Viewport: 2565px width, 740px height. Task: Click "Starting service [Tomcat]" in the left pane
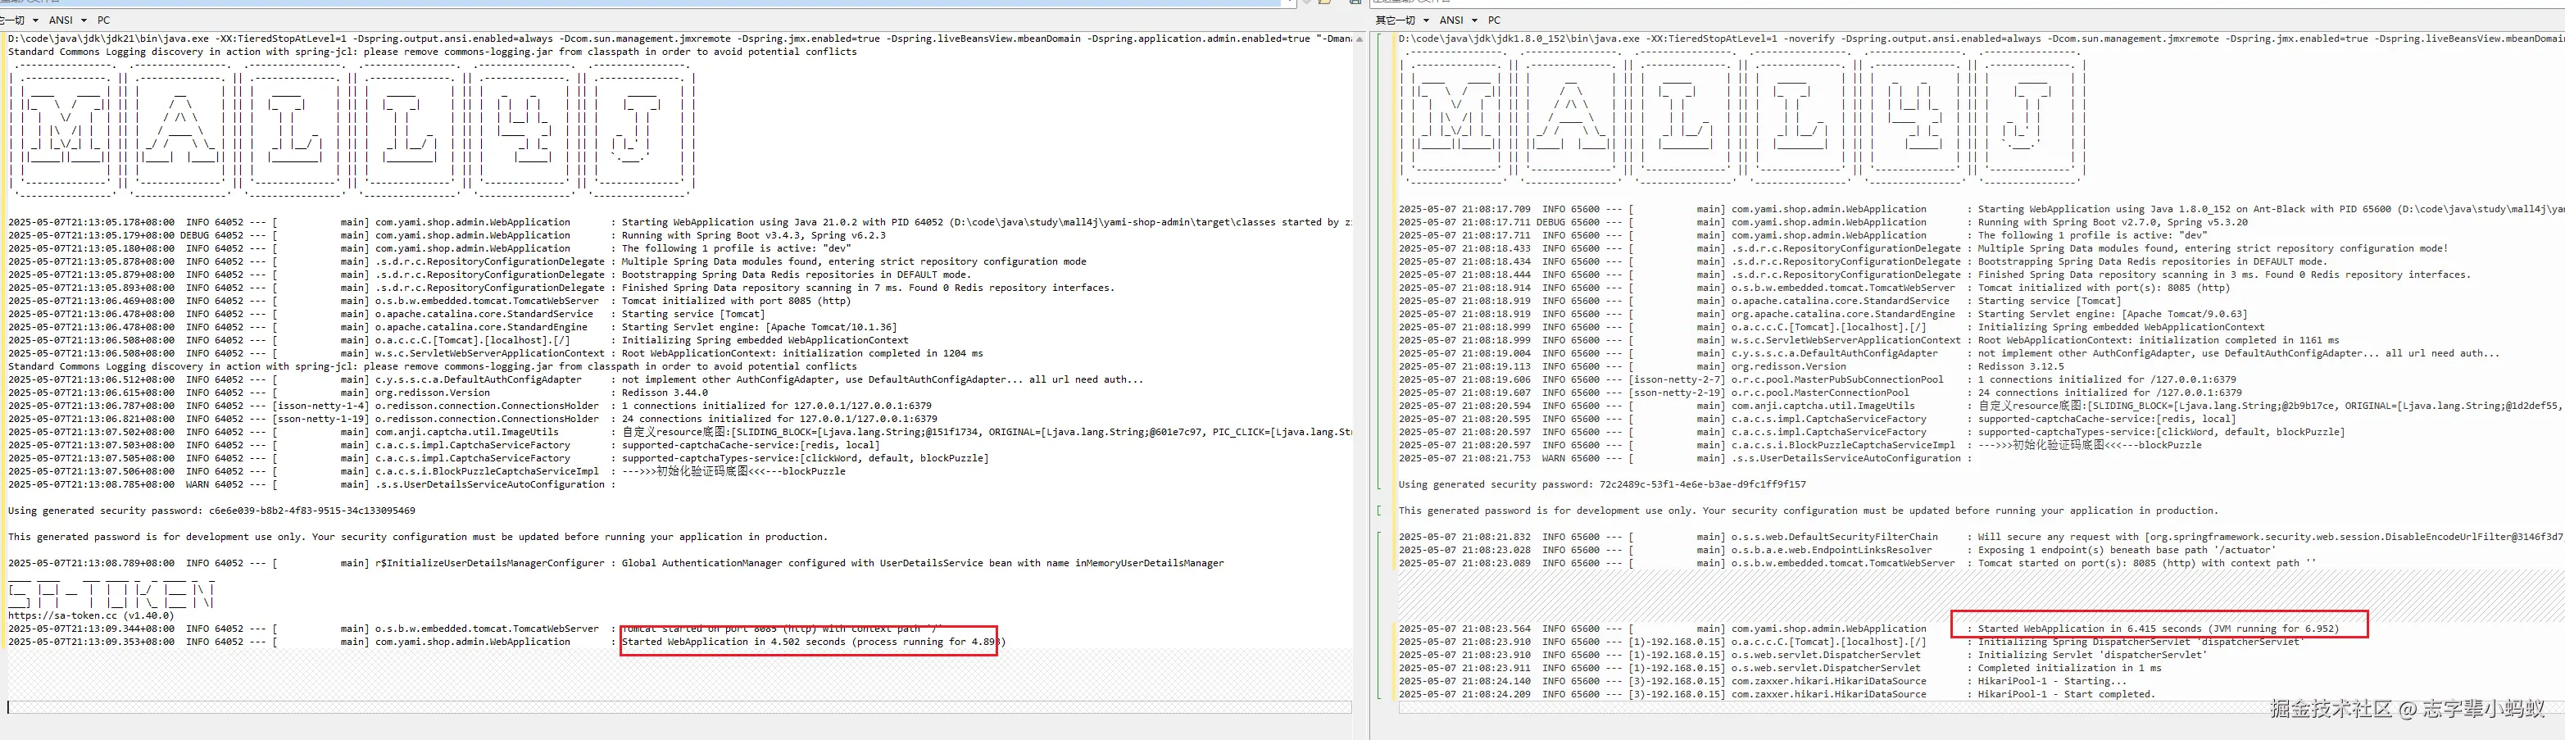click(693, 314)
